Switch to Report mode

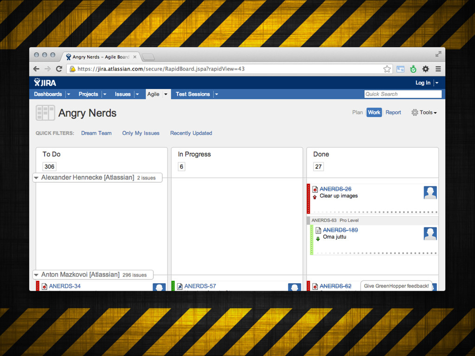coord(393,112)
